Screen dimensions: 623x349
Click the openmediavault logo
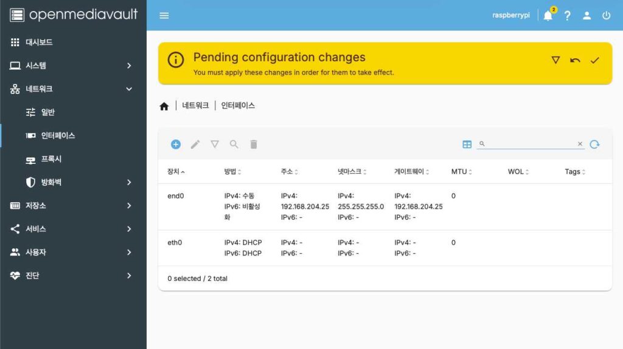point(74,15)
